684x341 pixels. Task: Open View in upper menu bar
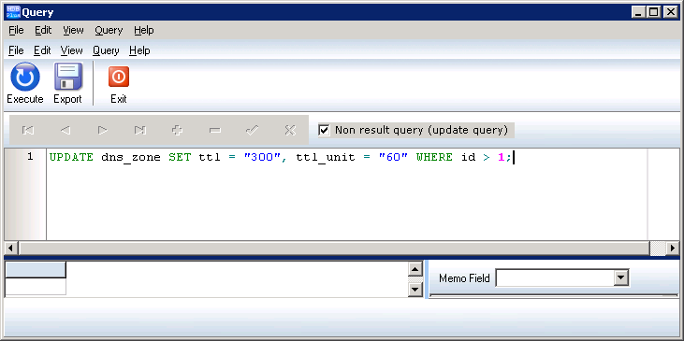73,30
